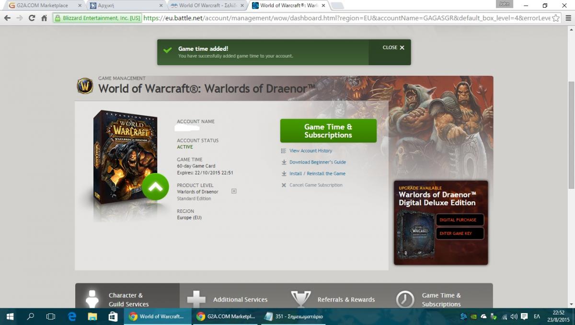Close the G2A.COM Marketplace browser tab

pos(80,6)
